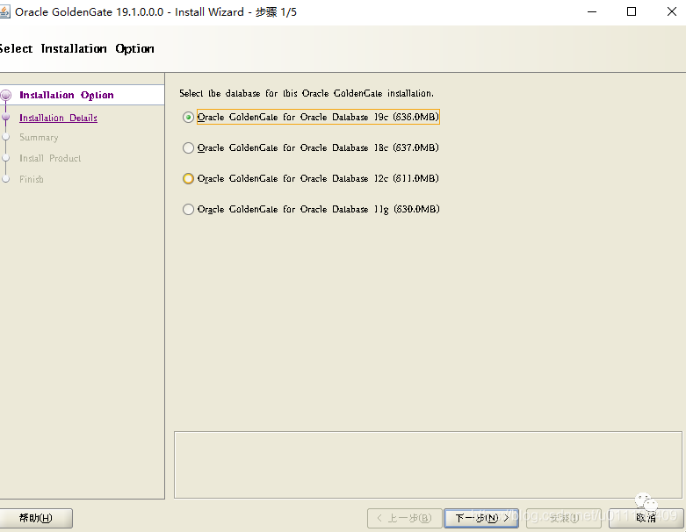Click the 安装(I) install button
Image resolution: width=686 pixels, height=532 pixels.
[564, 518]
